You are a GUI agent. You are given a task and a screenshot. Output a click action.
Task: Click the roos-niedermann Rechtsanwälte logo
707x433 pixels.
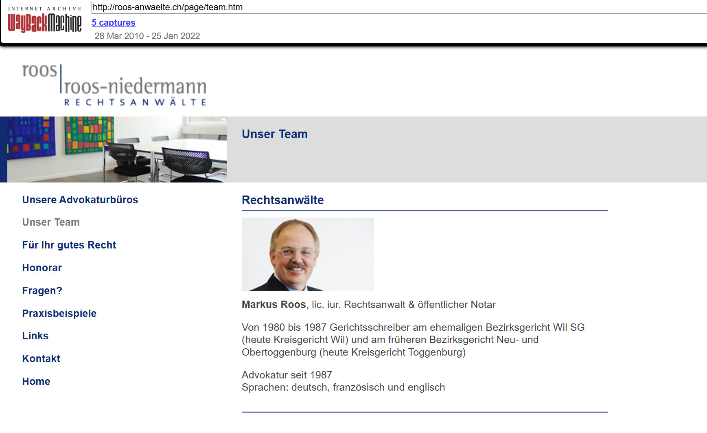[x=114, y=86]
